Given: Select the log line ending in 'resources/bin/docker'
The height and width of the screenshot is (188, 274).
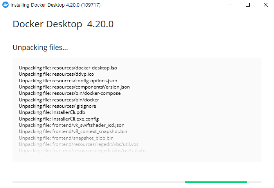Looking at the screenshot, I should click(x=59, y=100).
